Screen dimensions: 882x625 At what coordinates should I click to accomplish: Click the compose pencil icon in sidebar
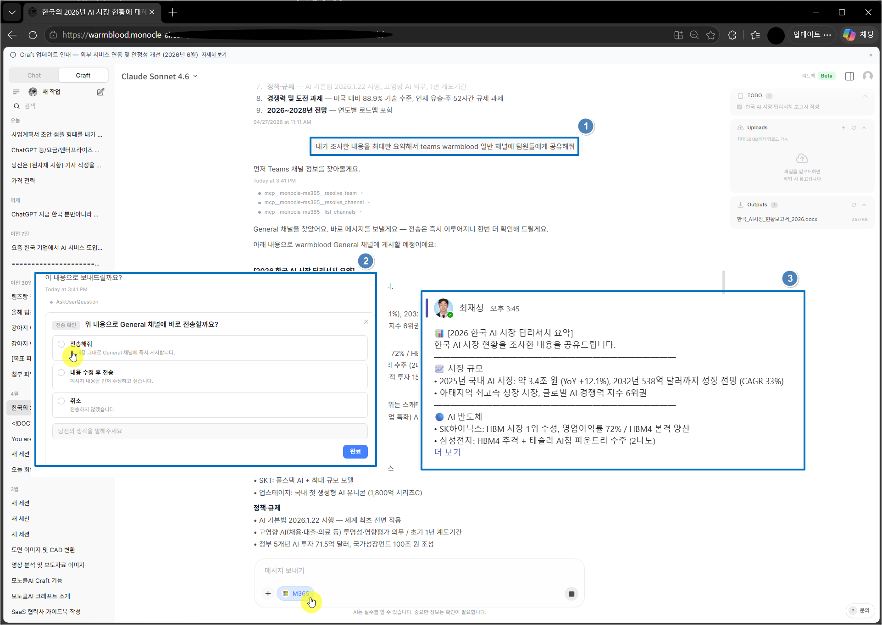click(x=100, y=92)
